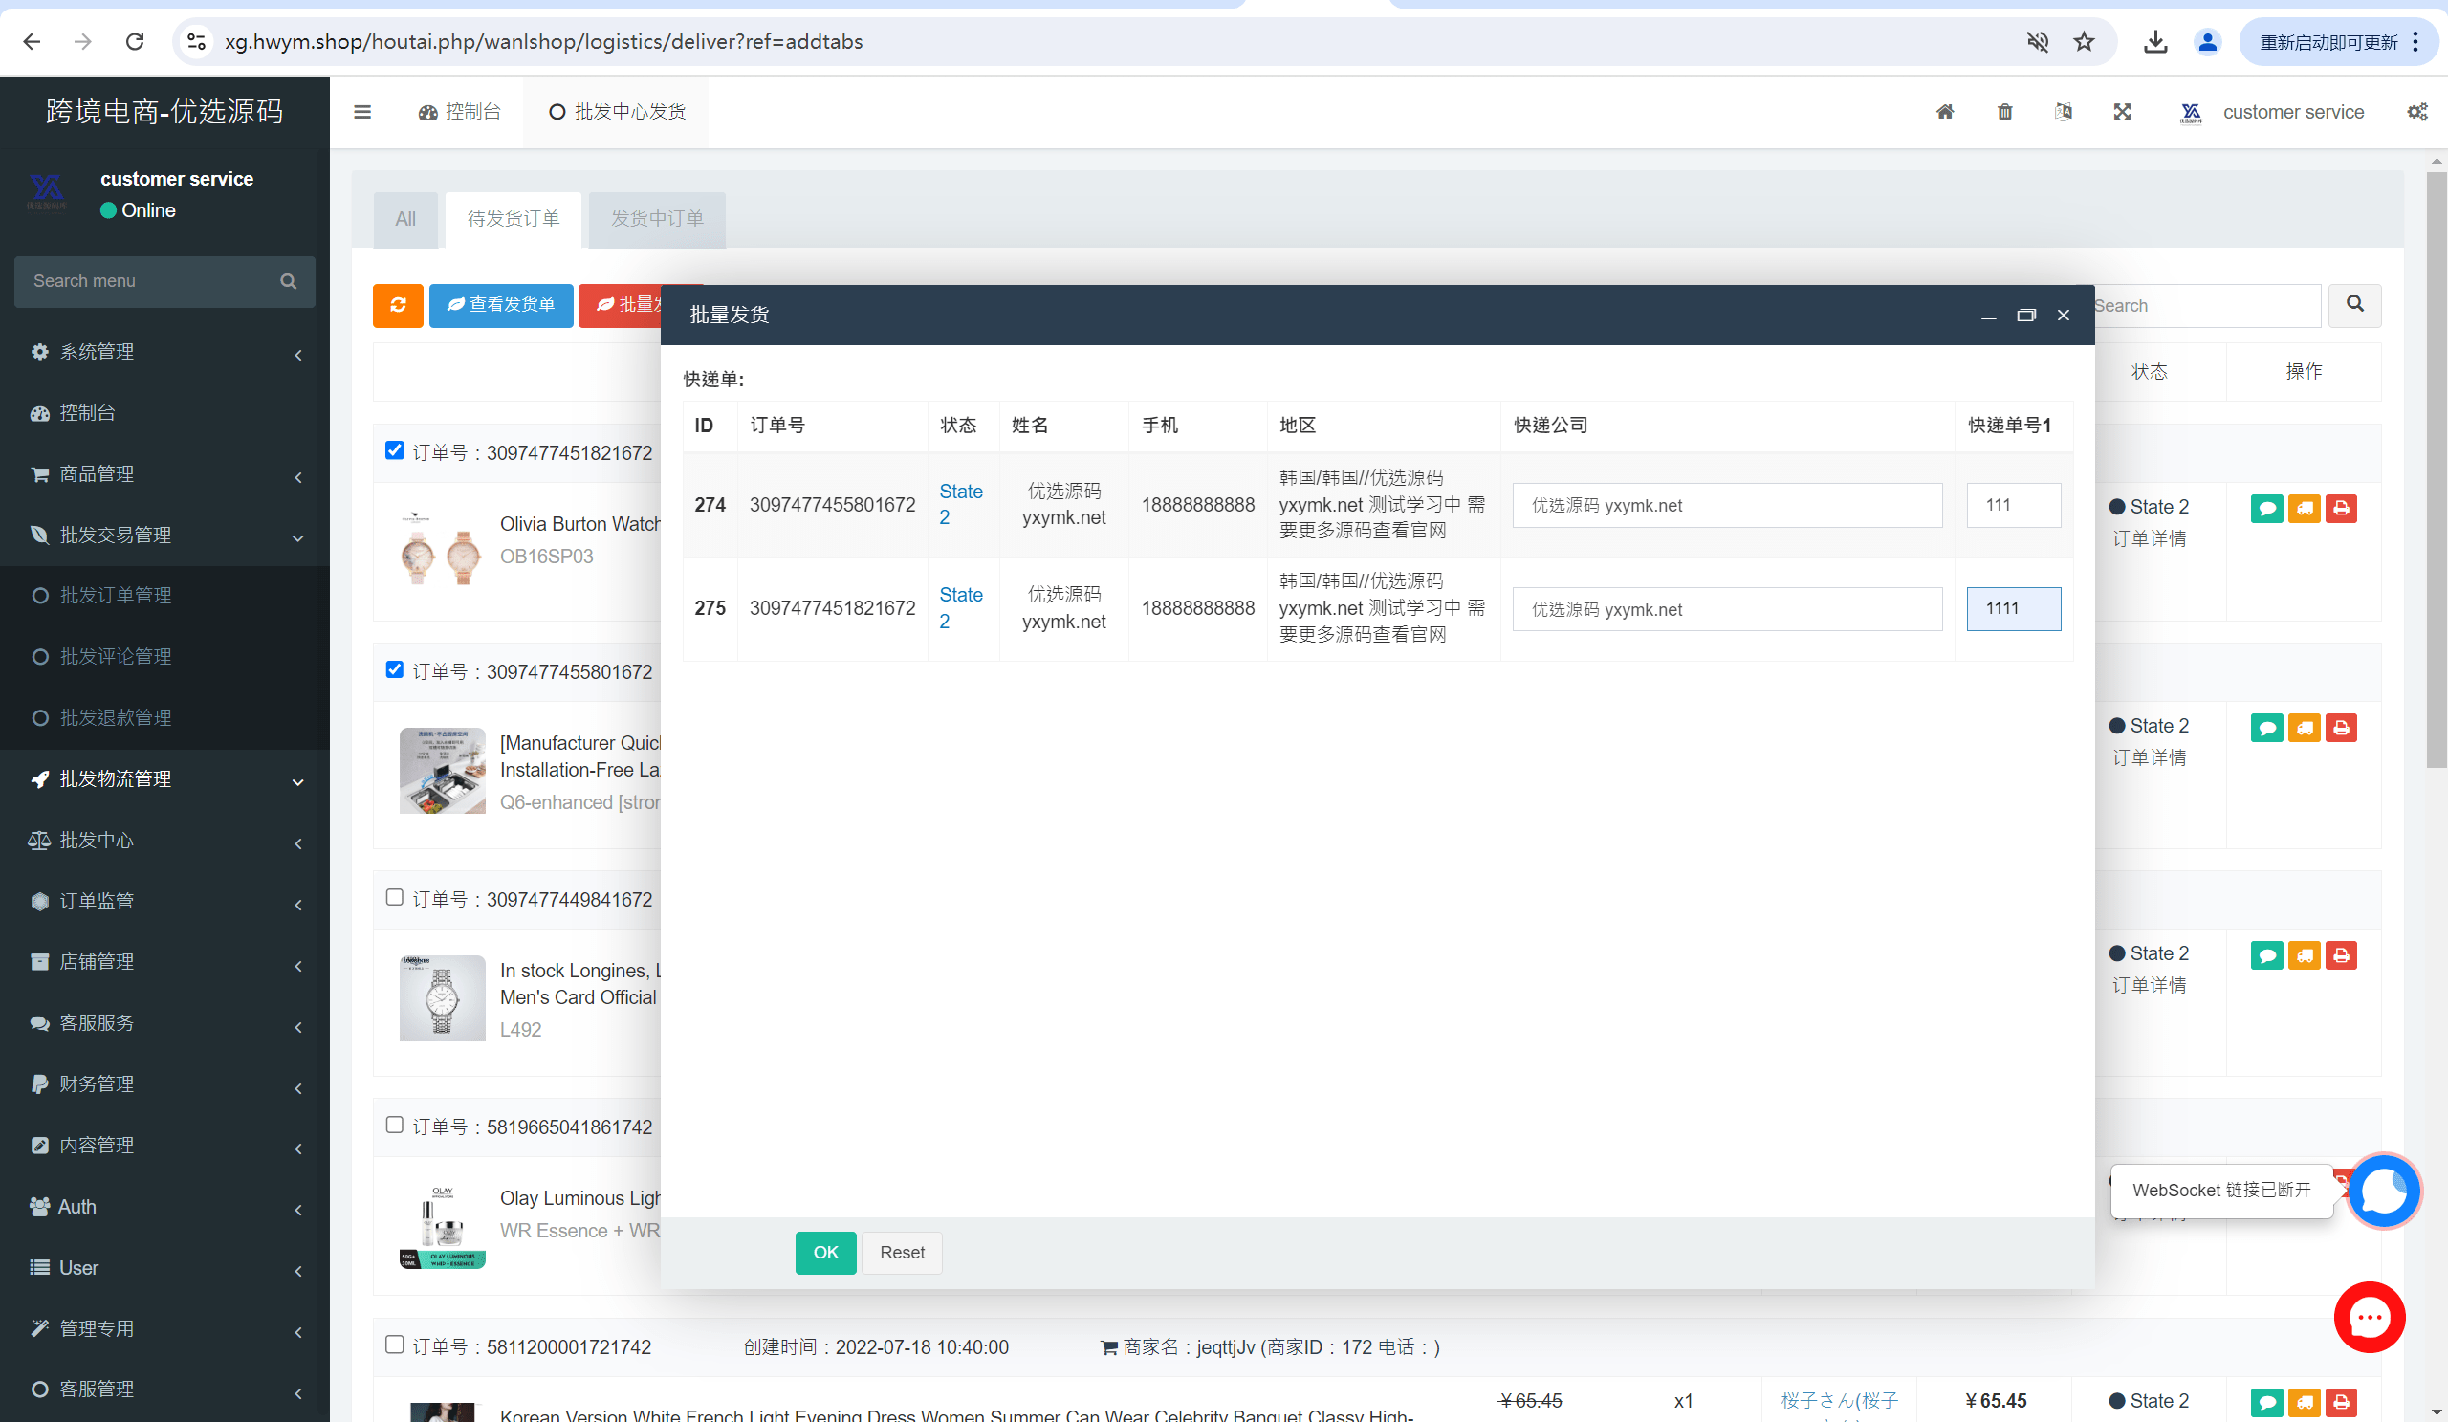Open the settings cogs icon at top right
This screenshot has height=1422, width=2448.
[2418, 112]
